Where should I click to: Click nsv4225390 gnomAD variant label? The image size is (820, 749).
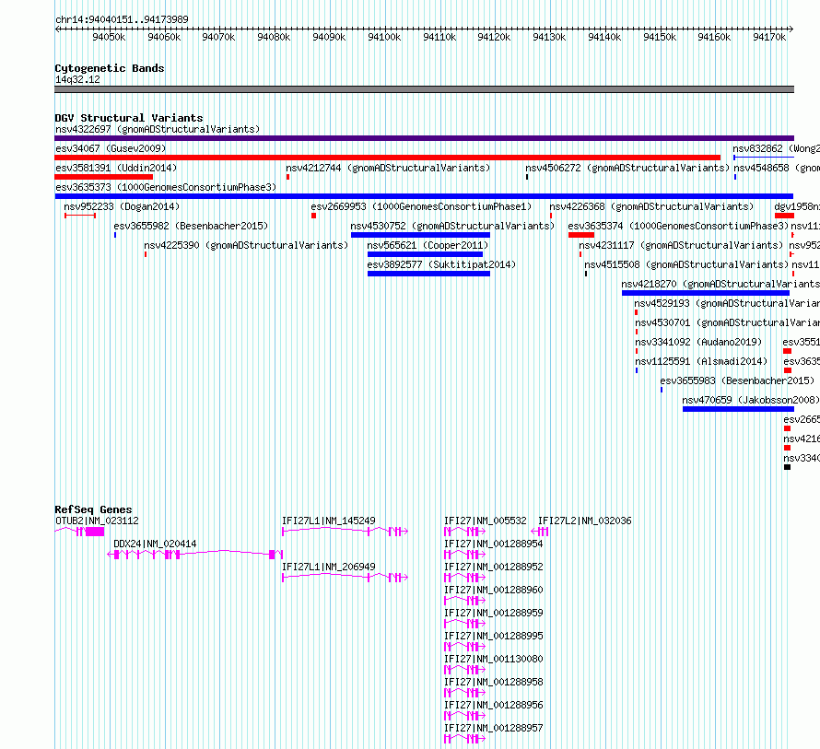(x=246, y=245)
